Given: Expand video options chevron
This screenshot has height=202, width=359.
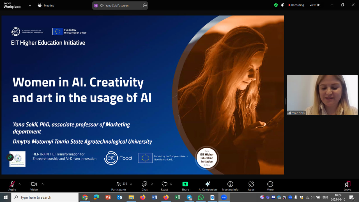Looking at the screenshot, I should click(43, 184).
